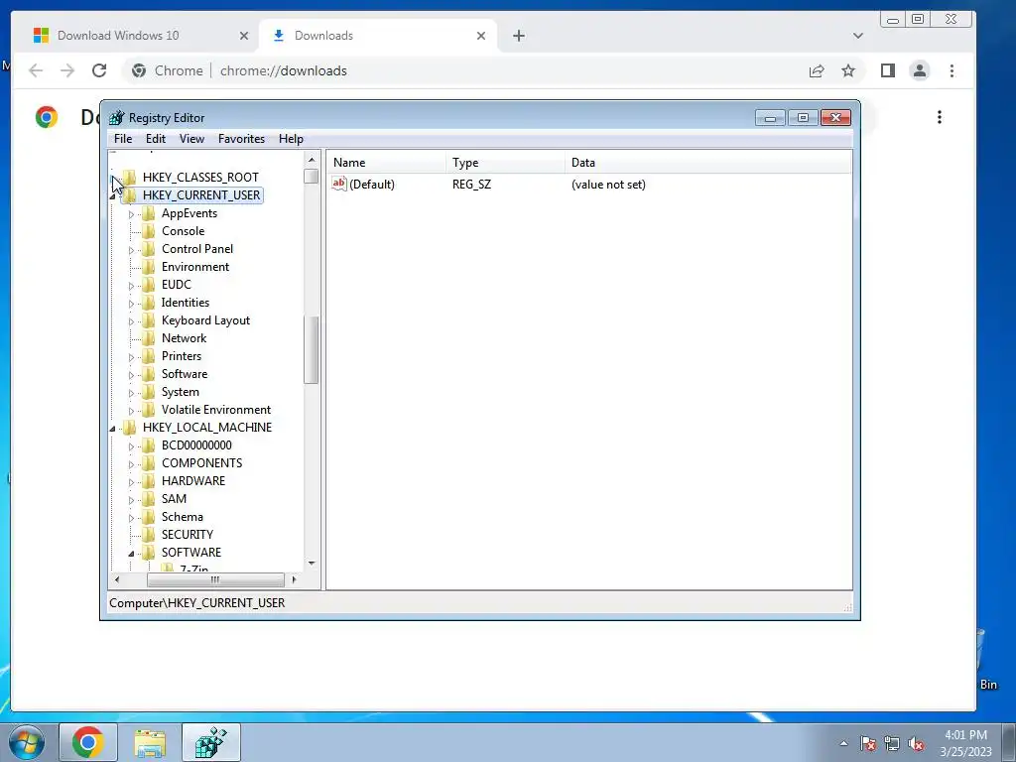Expand the Volatile Environment key
This screenshot has width=1016, height=762.
tap(131, 410)
